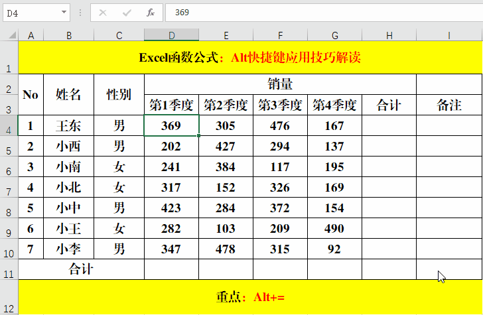
Task: Click the '销量' merged header cell
Action: click(280, 84)
